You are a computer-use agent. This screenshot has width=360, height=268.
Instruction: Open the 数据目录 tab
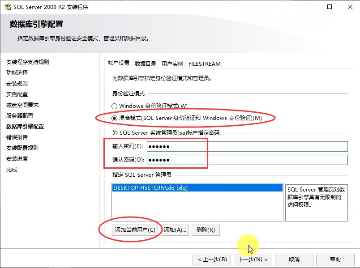146,64
